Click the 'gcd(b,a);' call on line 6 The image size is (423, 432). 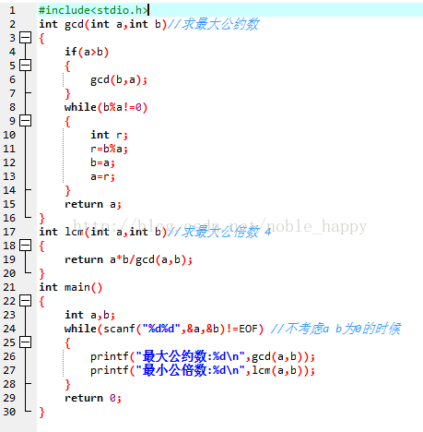tap(119, 79)
